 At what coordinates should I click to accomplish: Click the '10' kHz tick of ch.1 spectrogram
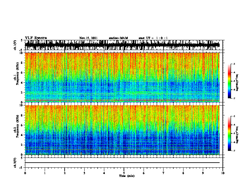22,53
